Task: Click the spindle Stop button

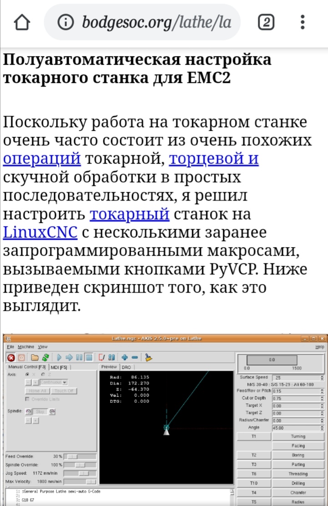Action: pos(40,412)
